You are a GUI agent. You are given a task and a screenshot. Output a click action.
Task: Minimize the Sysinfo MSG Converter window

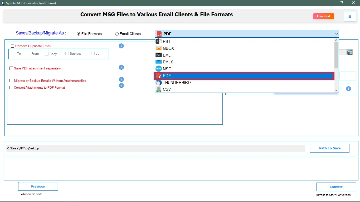click(329, 3)
